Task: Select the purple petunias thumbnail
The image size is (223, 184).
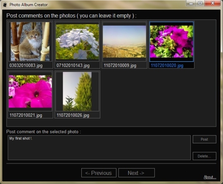Action: click(171, 41)
